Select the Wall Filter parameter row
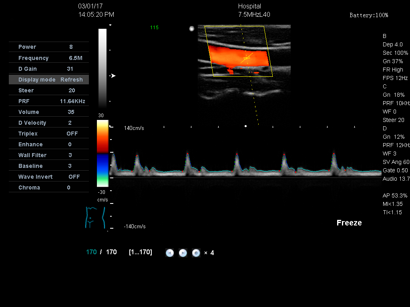Screen dimensions: 410x307 pos(48,155)
